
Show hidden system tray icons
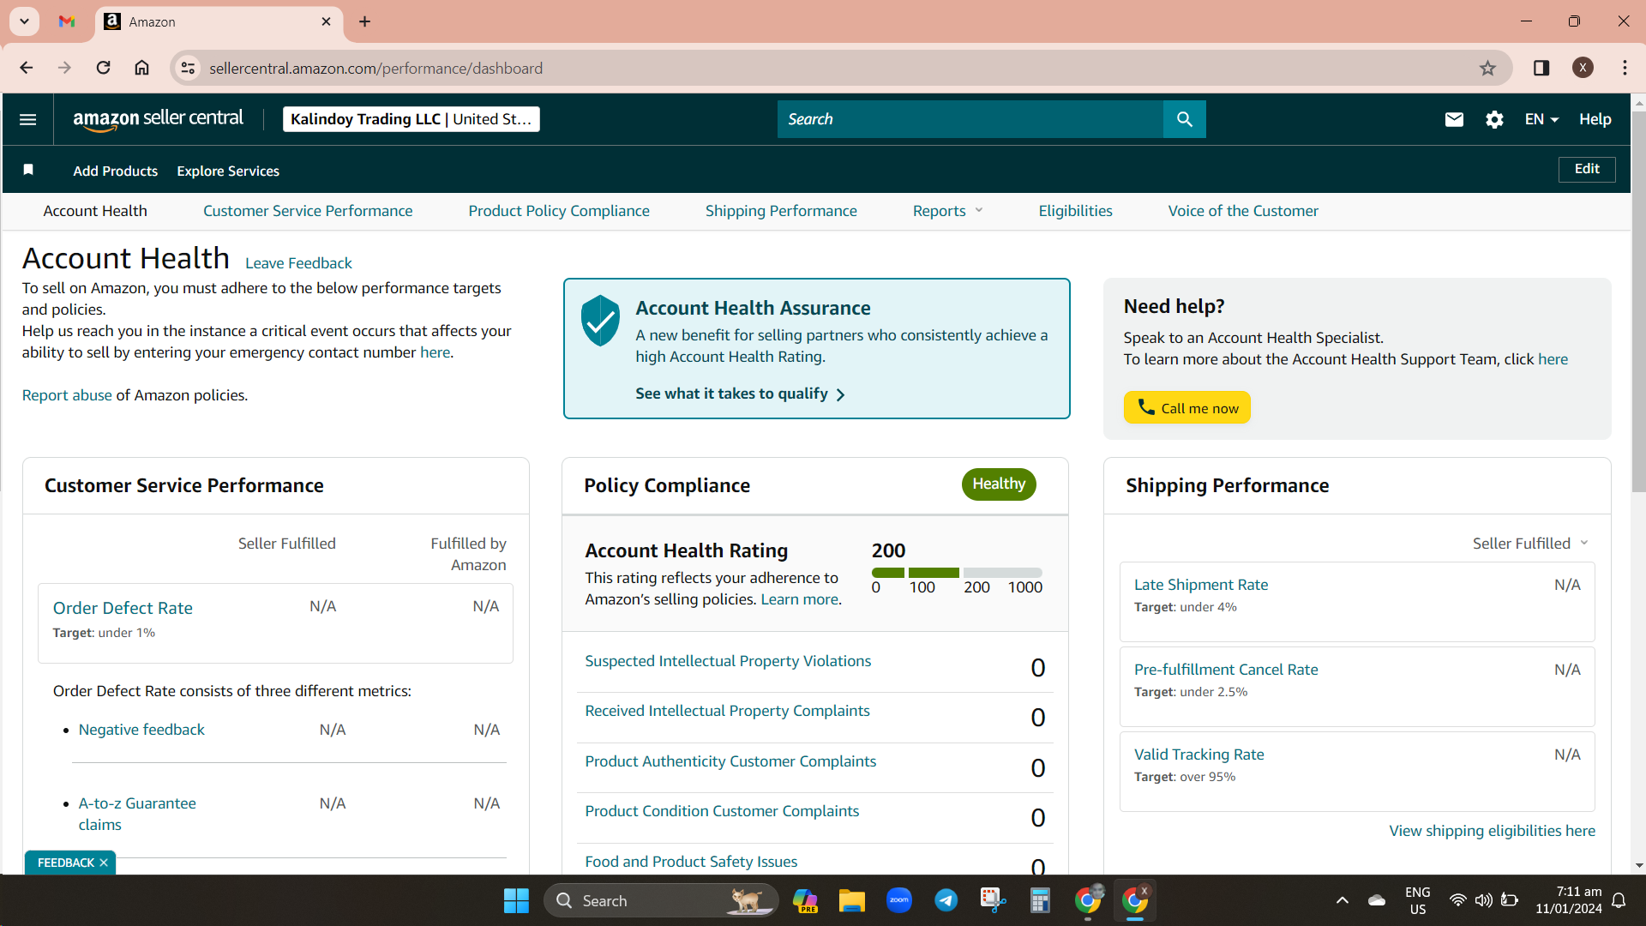click(x=1342, y=900)
